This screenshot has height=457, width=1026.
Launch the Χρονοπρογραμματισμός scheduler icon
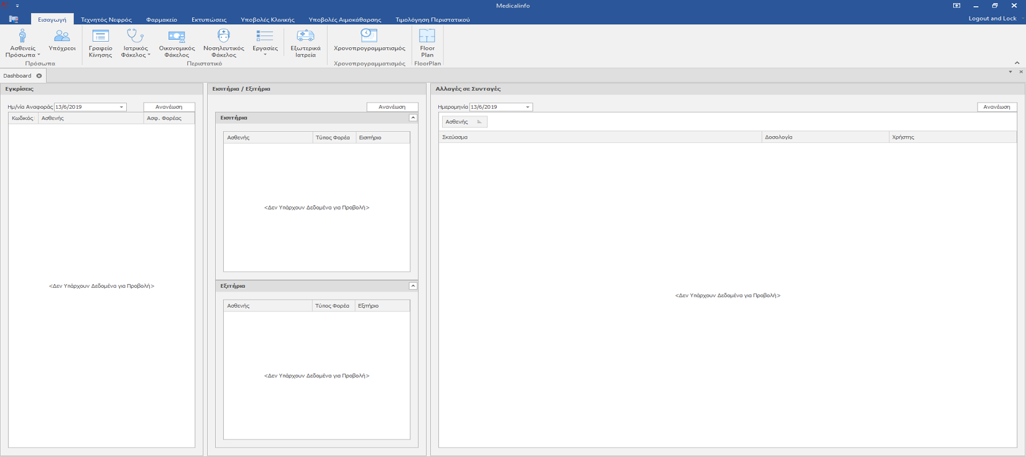[x=369, y=36]
